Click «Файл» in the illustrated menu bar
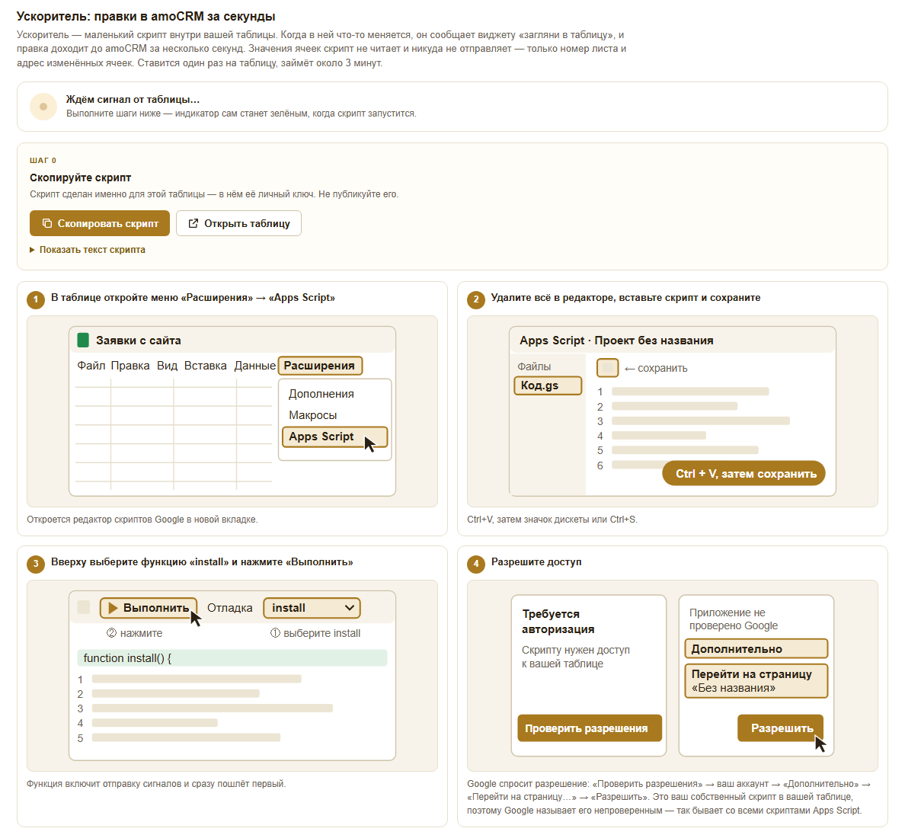 (91, 366)
